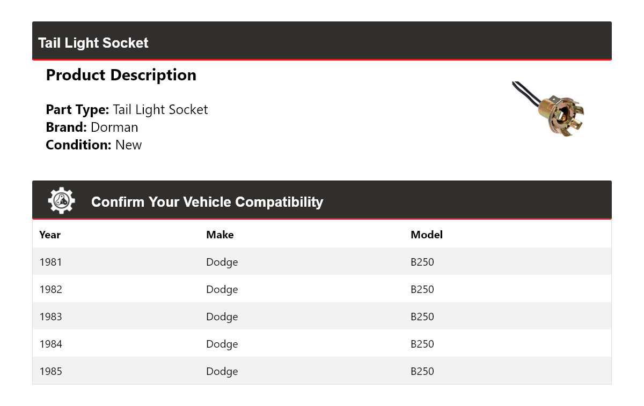The width and height of the screenshot is (644, 406).
Task: Select the 1983 year cell
Action: point(50,317)
